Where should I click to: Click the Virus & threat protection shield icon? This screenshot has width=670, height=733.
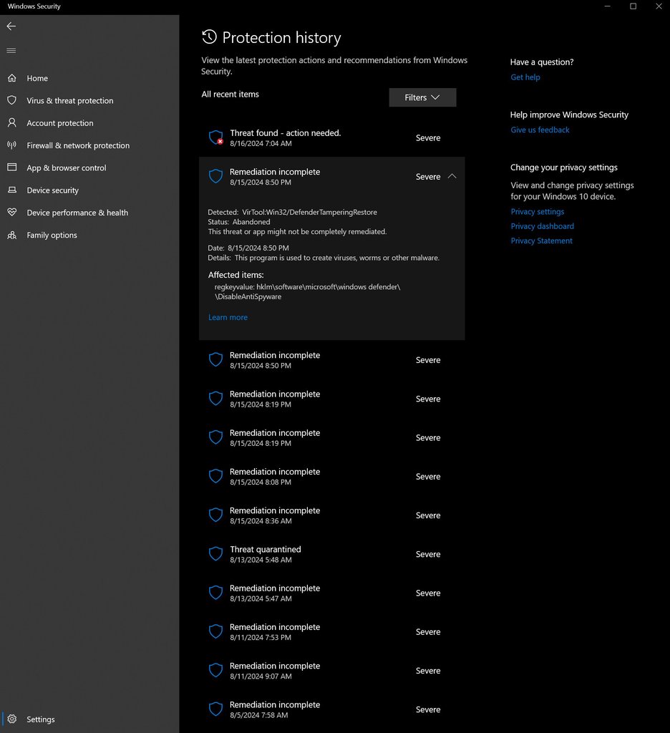coord(11,100)
